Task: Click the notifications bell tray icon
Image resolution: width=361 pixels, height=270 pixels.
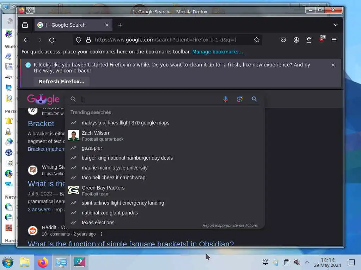Action: (x=265, y=262)
